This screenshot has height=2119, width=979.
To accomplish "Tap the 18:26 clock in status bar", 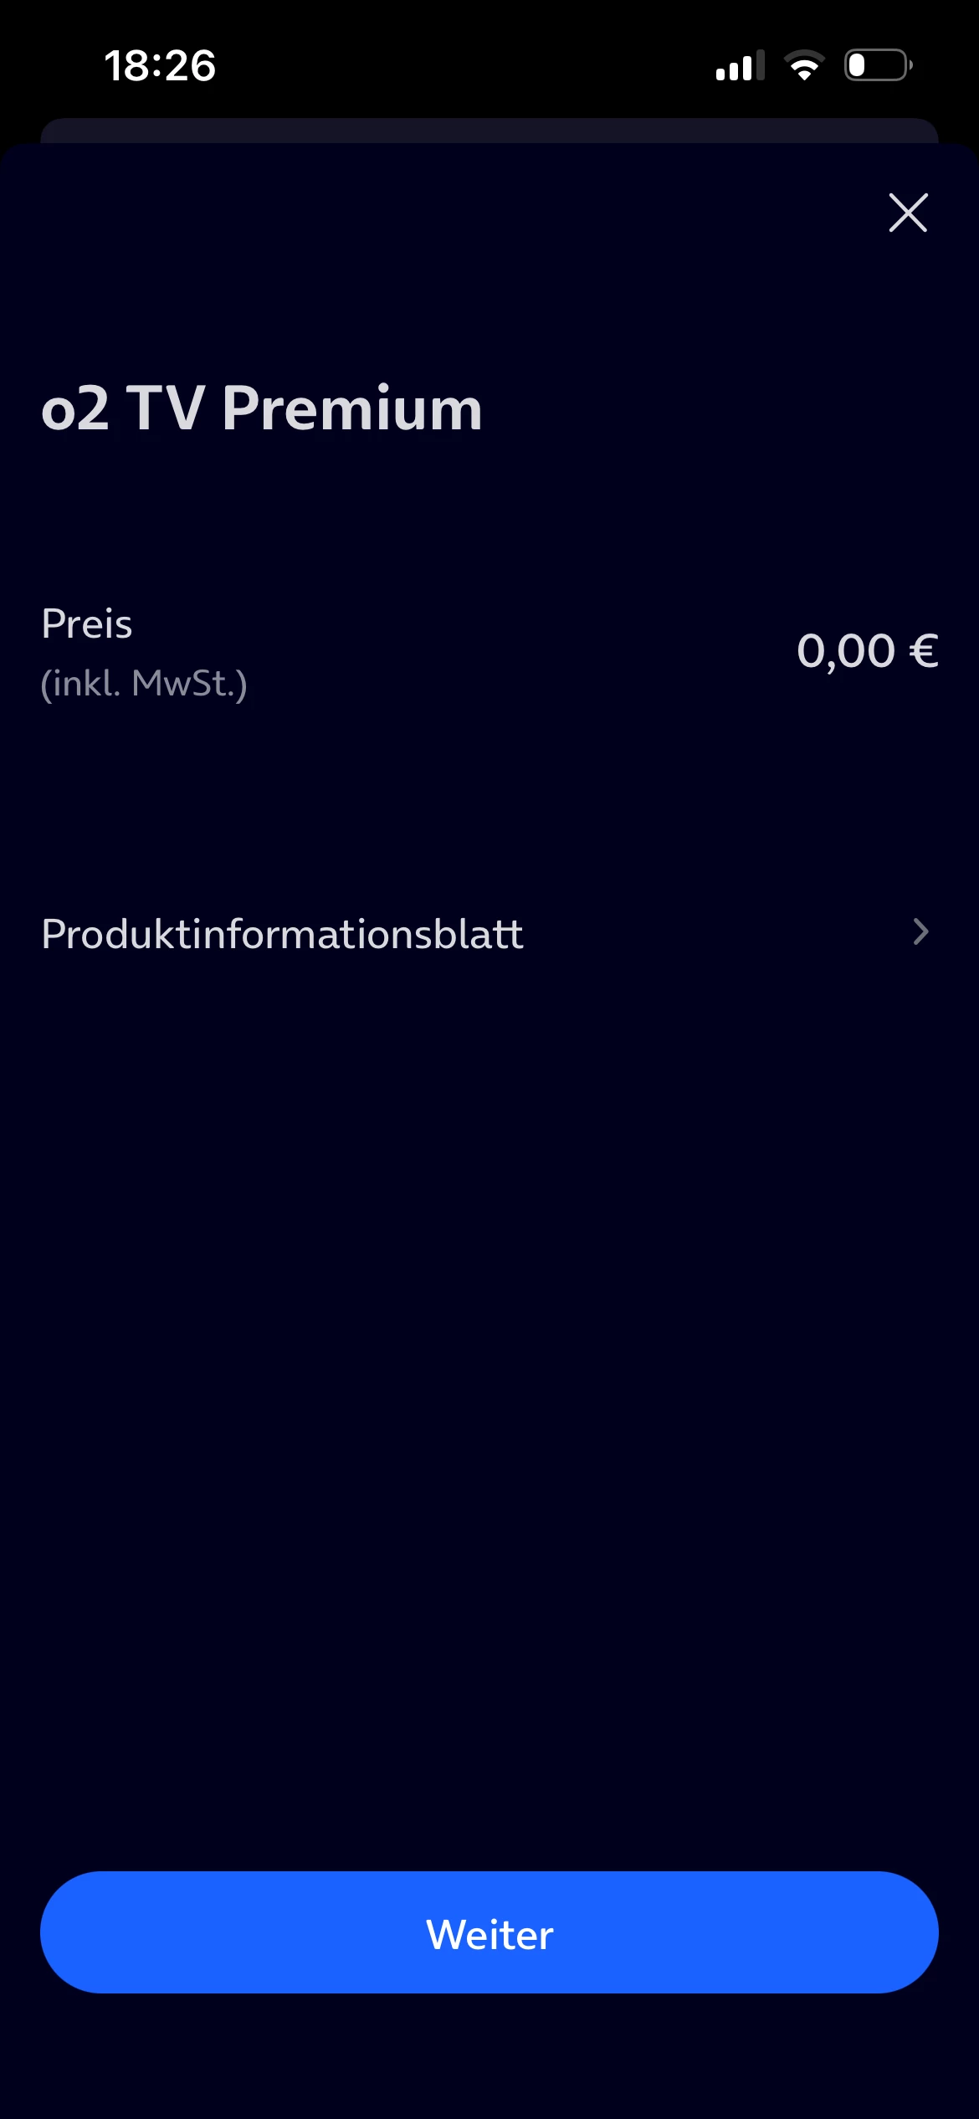I will (x=160, y=65).
